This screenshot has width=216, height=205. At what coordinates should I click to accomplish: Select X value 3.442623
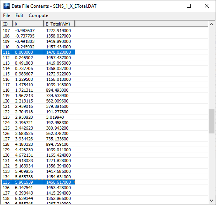coord(24,128)
